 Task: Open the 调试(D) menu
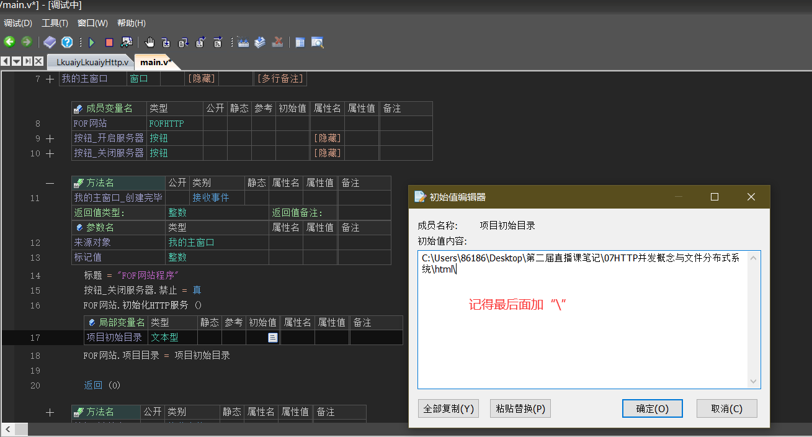click(x=18, y=23)
